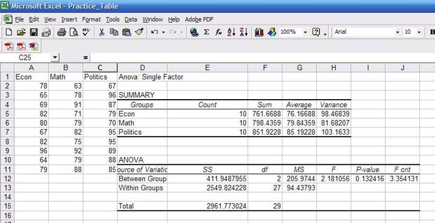Undo the last action
The height and width of the screenshot is (223, 435).
[x=154, y=32]
